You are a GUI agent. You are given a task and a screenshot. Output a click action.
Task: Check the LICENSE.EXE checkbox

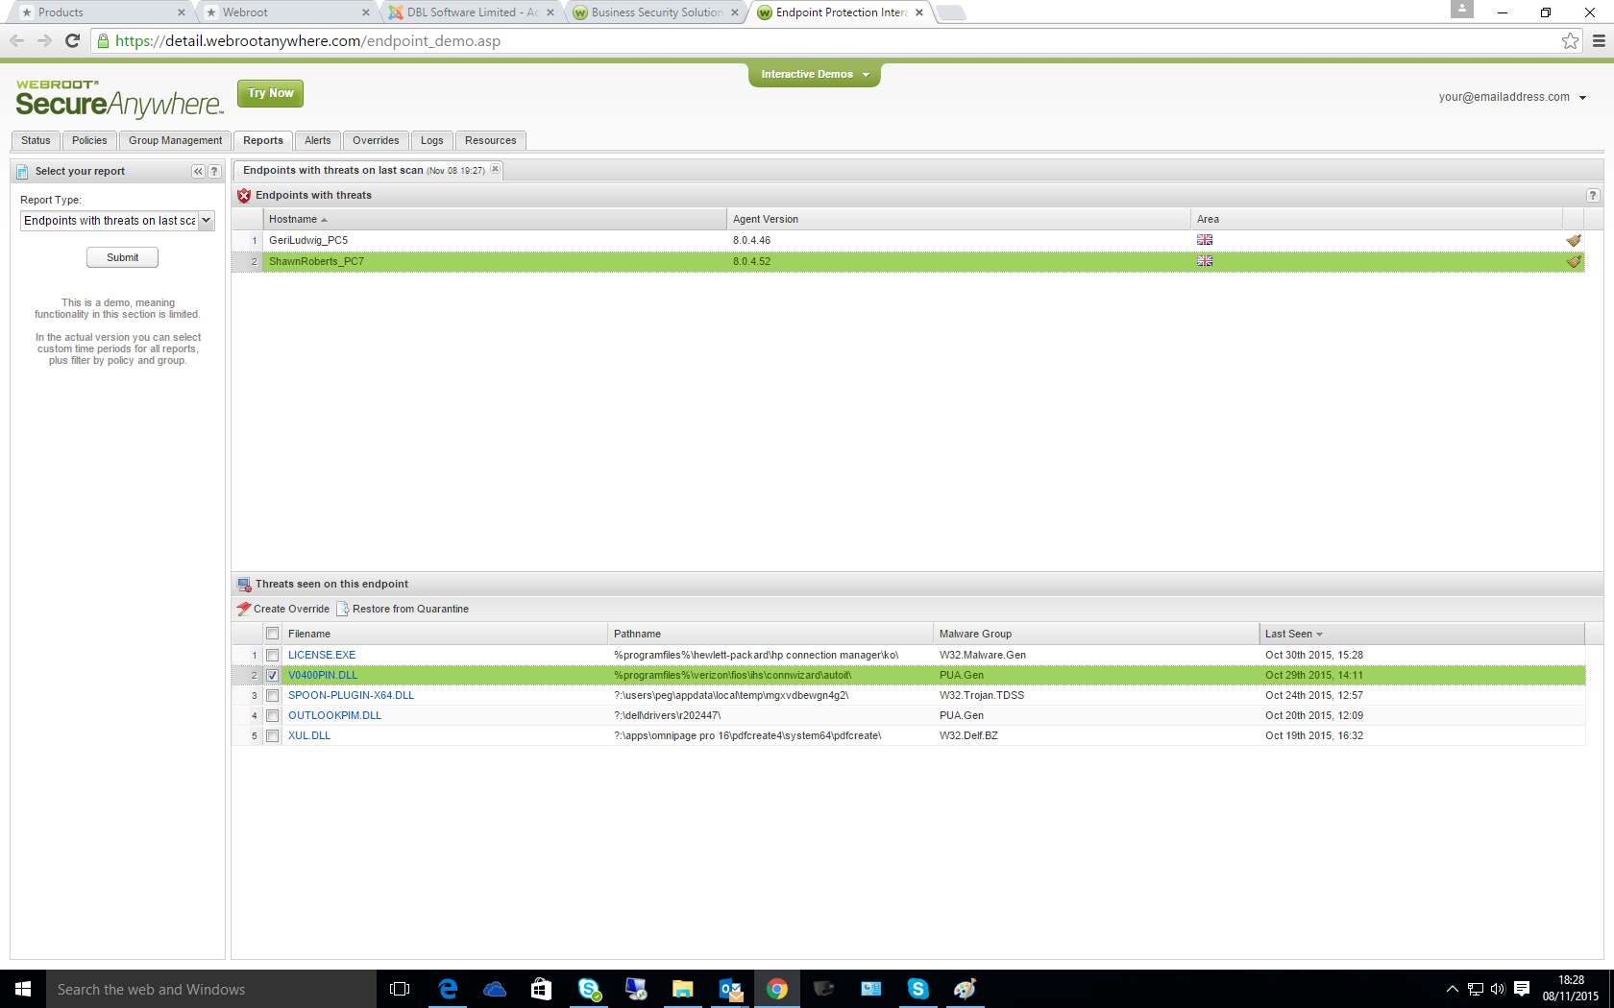[x=273, y=655]
